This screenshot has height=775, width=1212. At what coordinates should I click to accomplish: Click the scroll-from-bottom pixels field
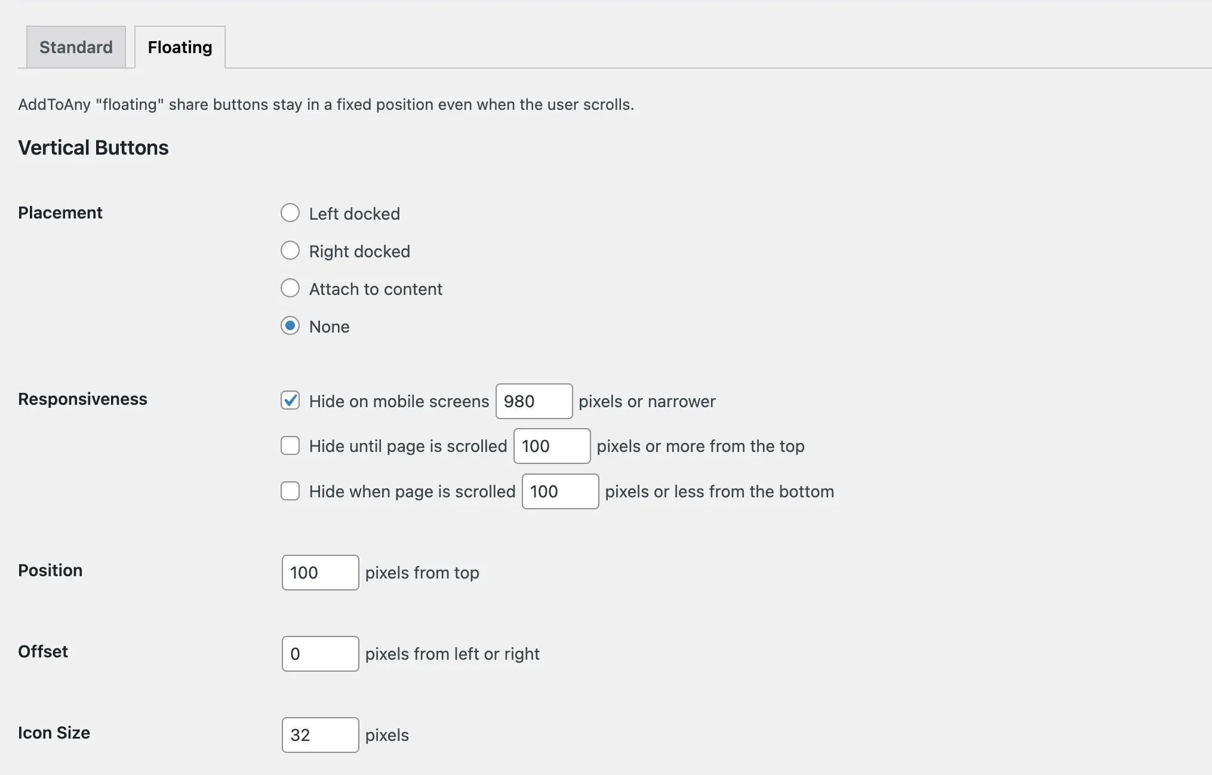[x=560, y=491]
